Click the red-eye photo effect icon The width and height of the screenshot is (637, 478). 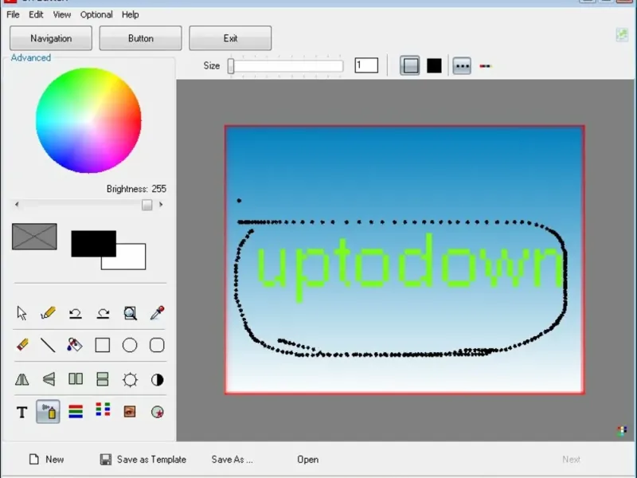pos(130,412)
